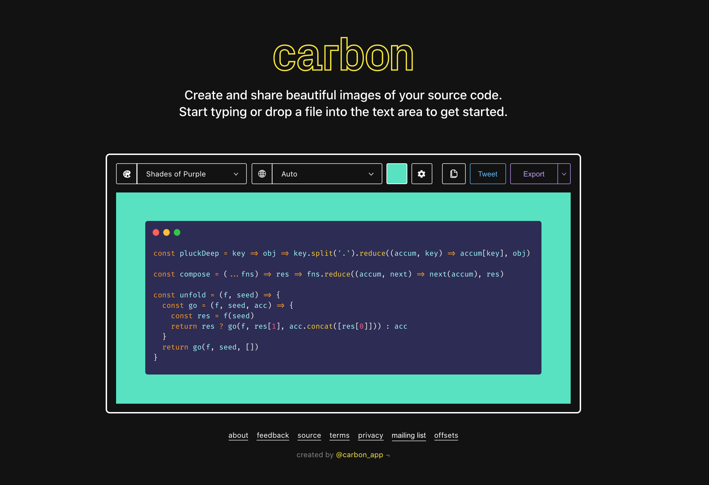
Task: Open the about link
Action: [x=238, y=435]
